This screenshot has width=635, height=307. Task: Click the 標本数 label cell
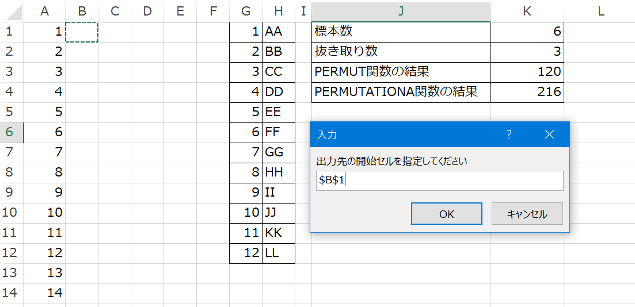[x=401, y=32]
